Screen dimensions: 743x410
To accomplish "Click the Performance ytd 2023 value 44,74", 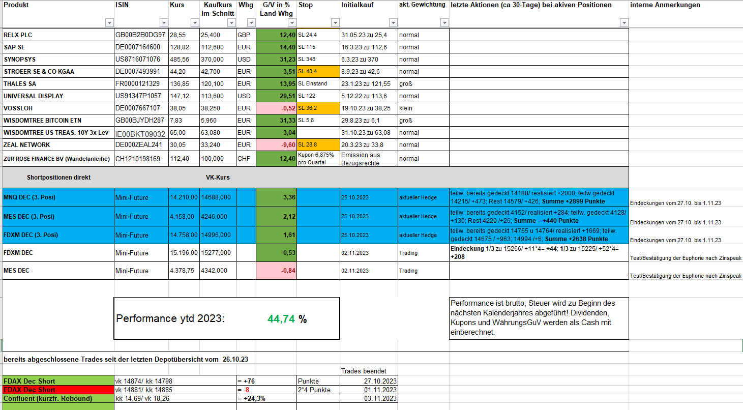I will click(281, 319).
